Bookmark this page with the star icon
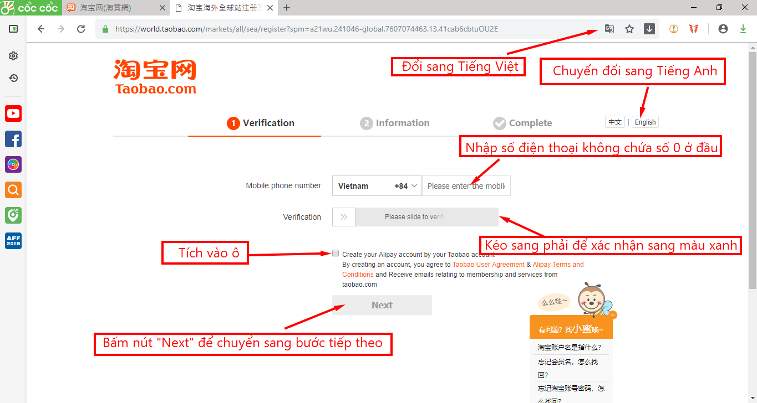The width and height of the screenshot is (757, 403). point(629,29)
